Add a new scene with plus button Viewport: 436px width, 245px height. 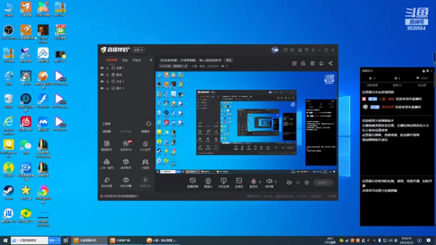point(151,60)
